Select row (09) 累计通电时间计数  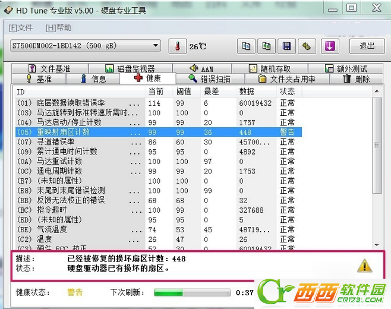pos(159,152)
